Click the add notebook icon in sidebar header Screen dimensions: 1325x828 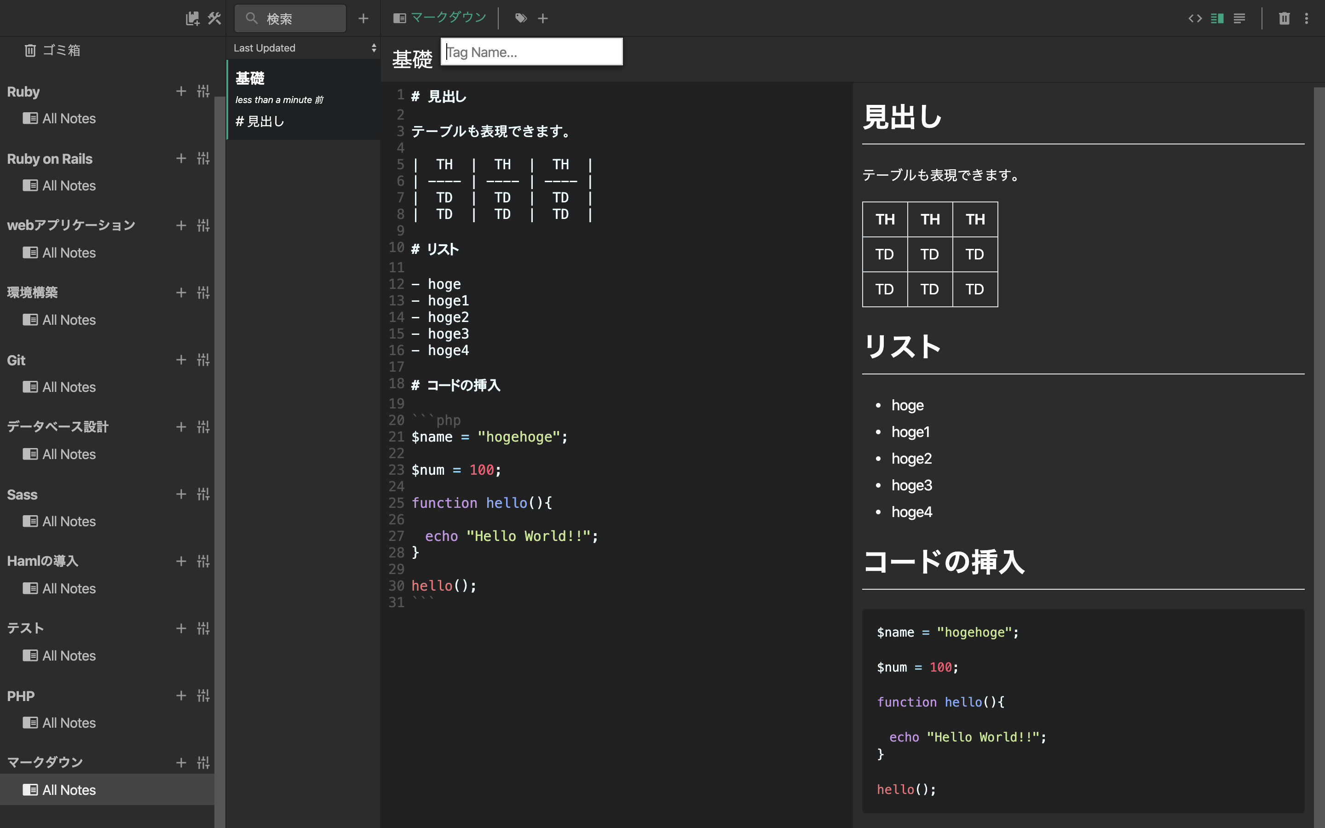(192, 18)
